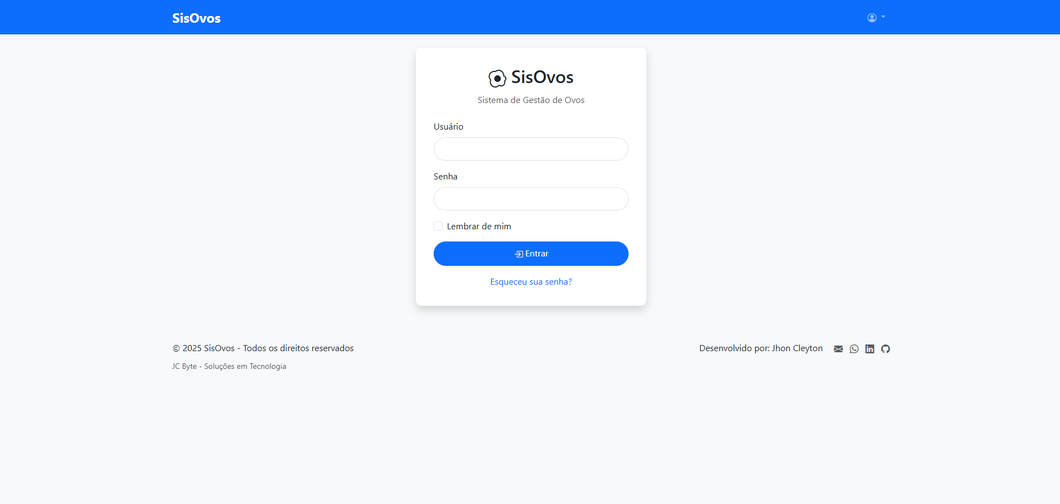The image size is (1060, 504).
Task: Focus the Senha password field
Action: [x=531, y=199]
